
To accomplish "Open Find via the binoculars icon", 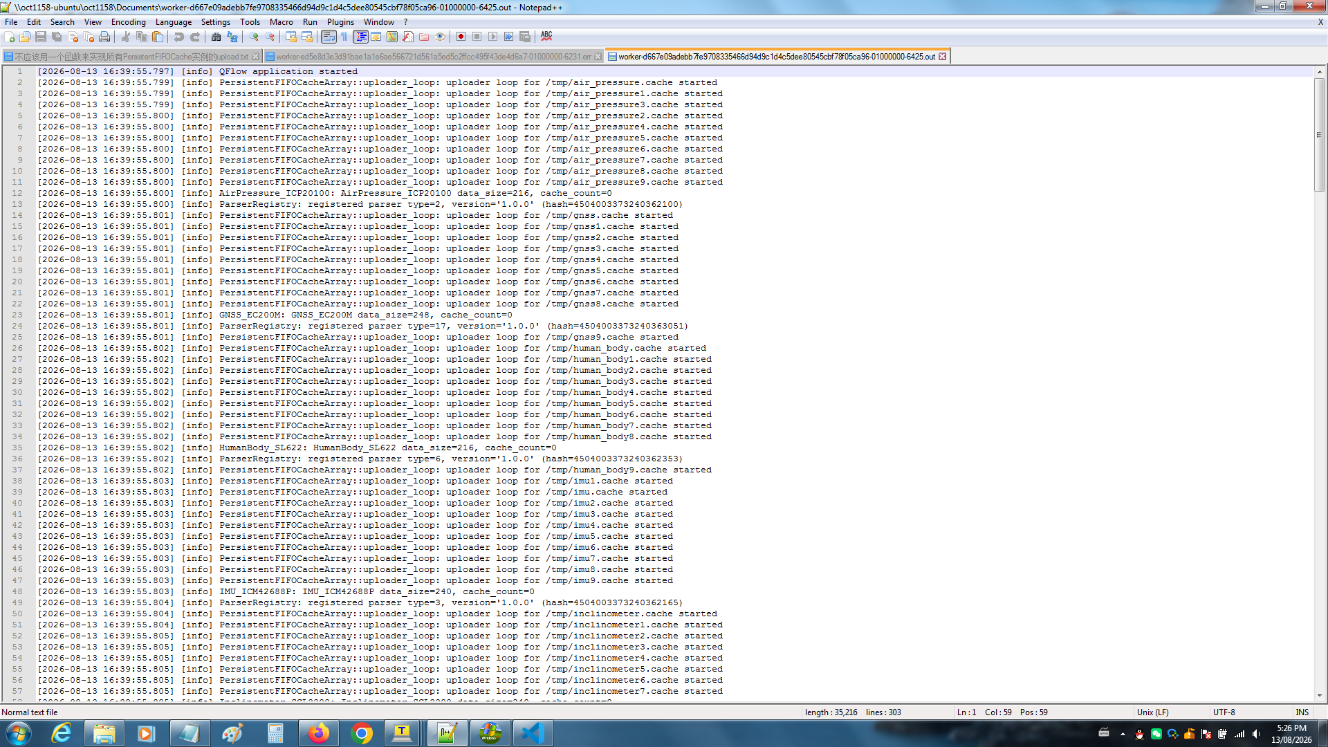I will tap(216, 37).
